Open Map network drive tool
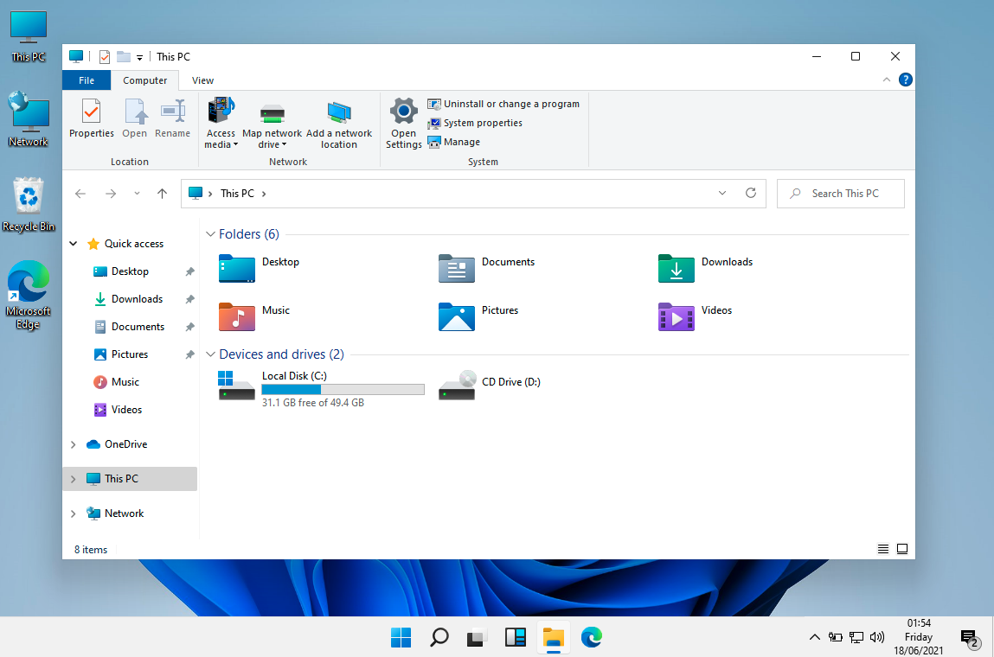This screenshot has height=657, width=994. pyautogui.click(x=272, y=114)
